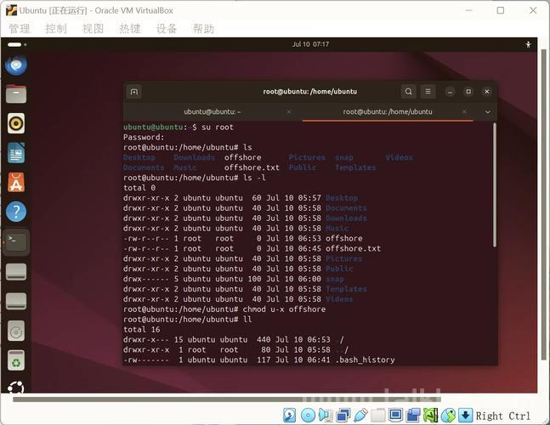Click the drwx------ snap listing row

click(x=234, y=279)
